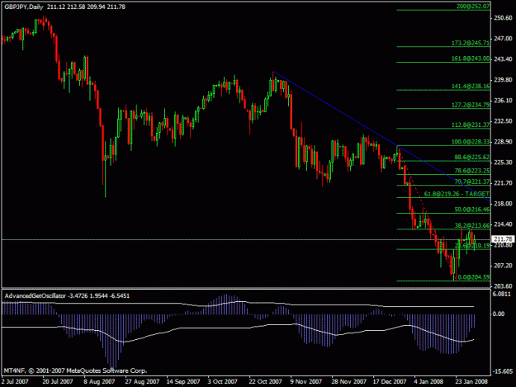Click the 232.50 price axis value

[x=503, y=121]
